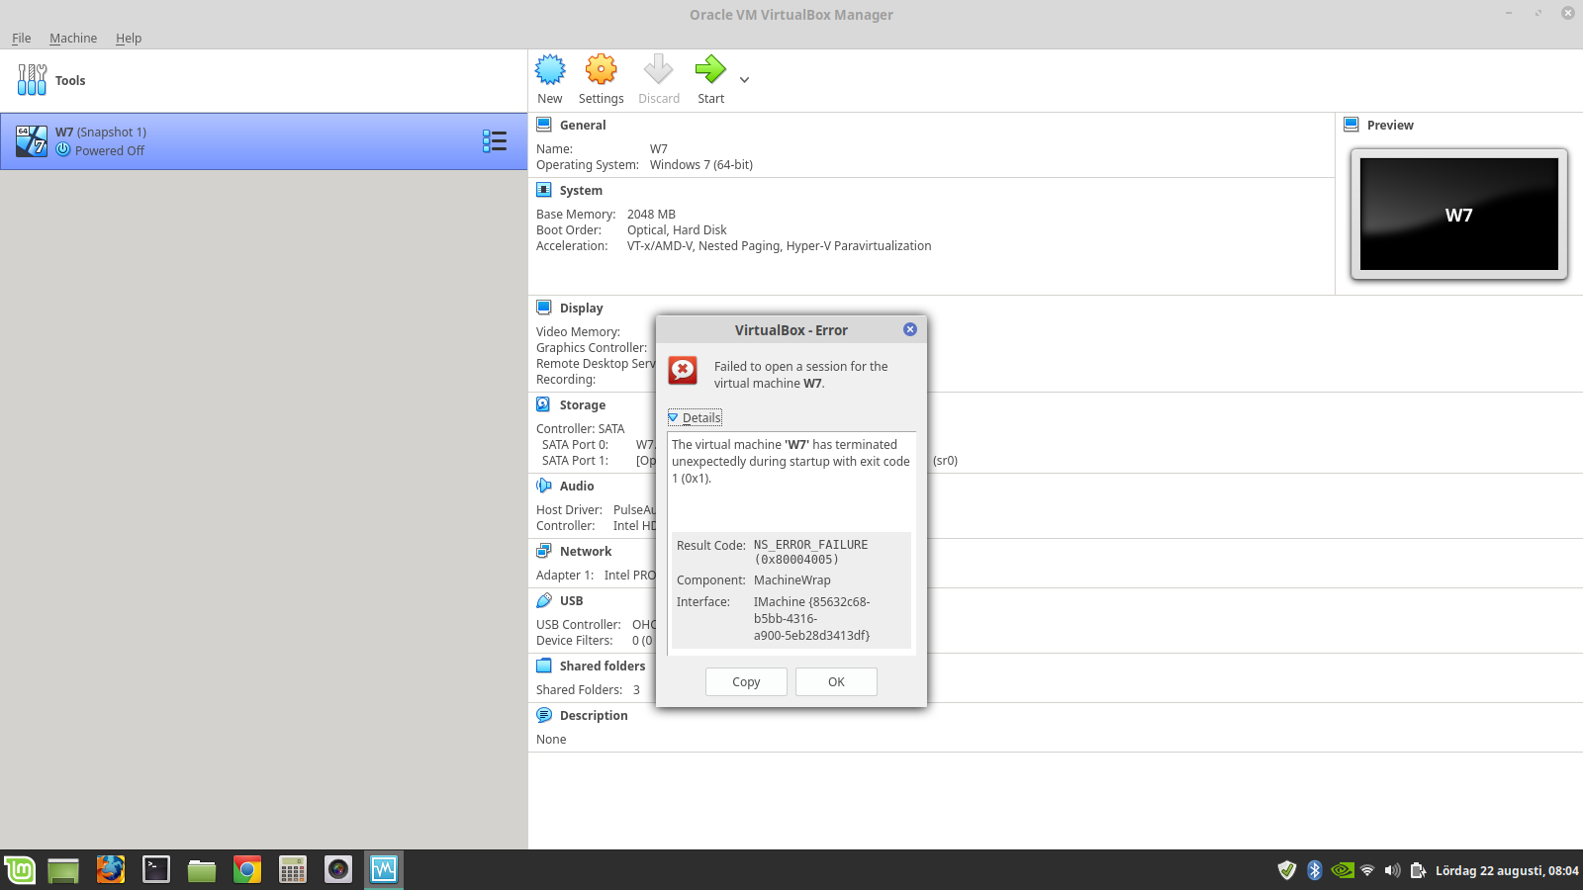Click the Display section icon

[x=544, y=308]
